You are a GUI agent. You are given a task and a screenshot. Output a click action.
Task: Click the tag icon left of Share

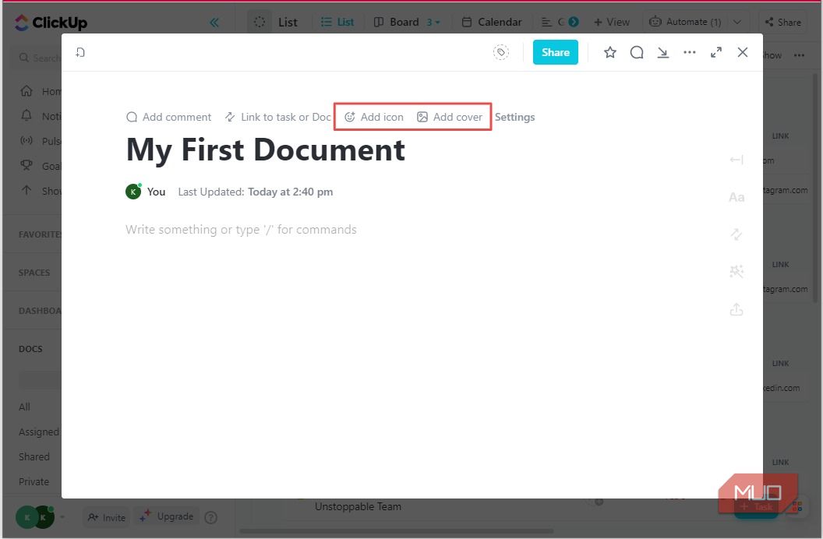(x=501, y=52)
